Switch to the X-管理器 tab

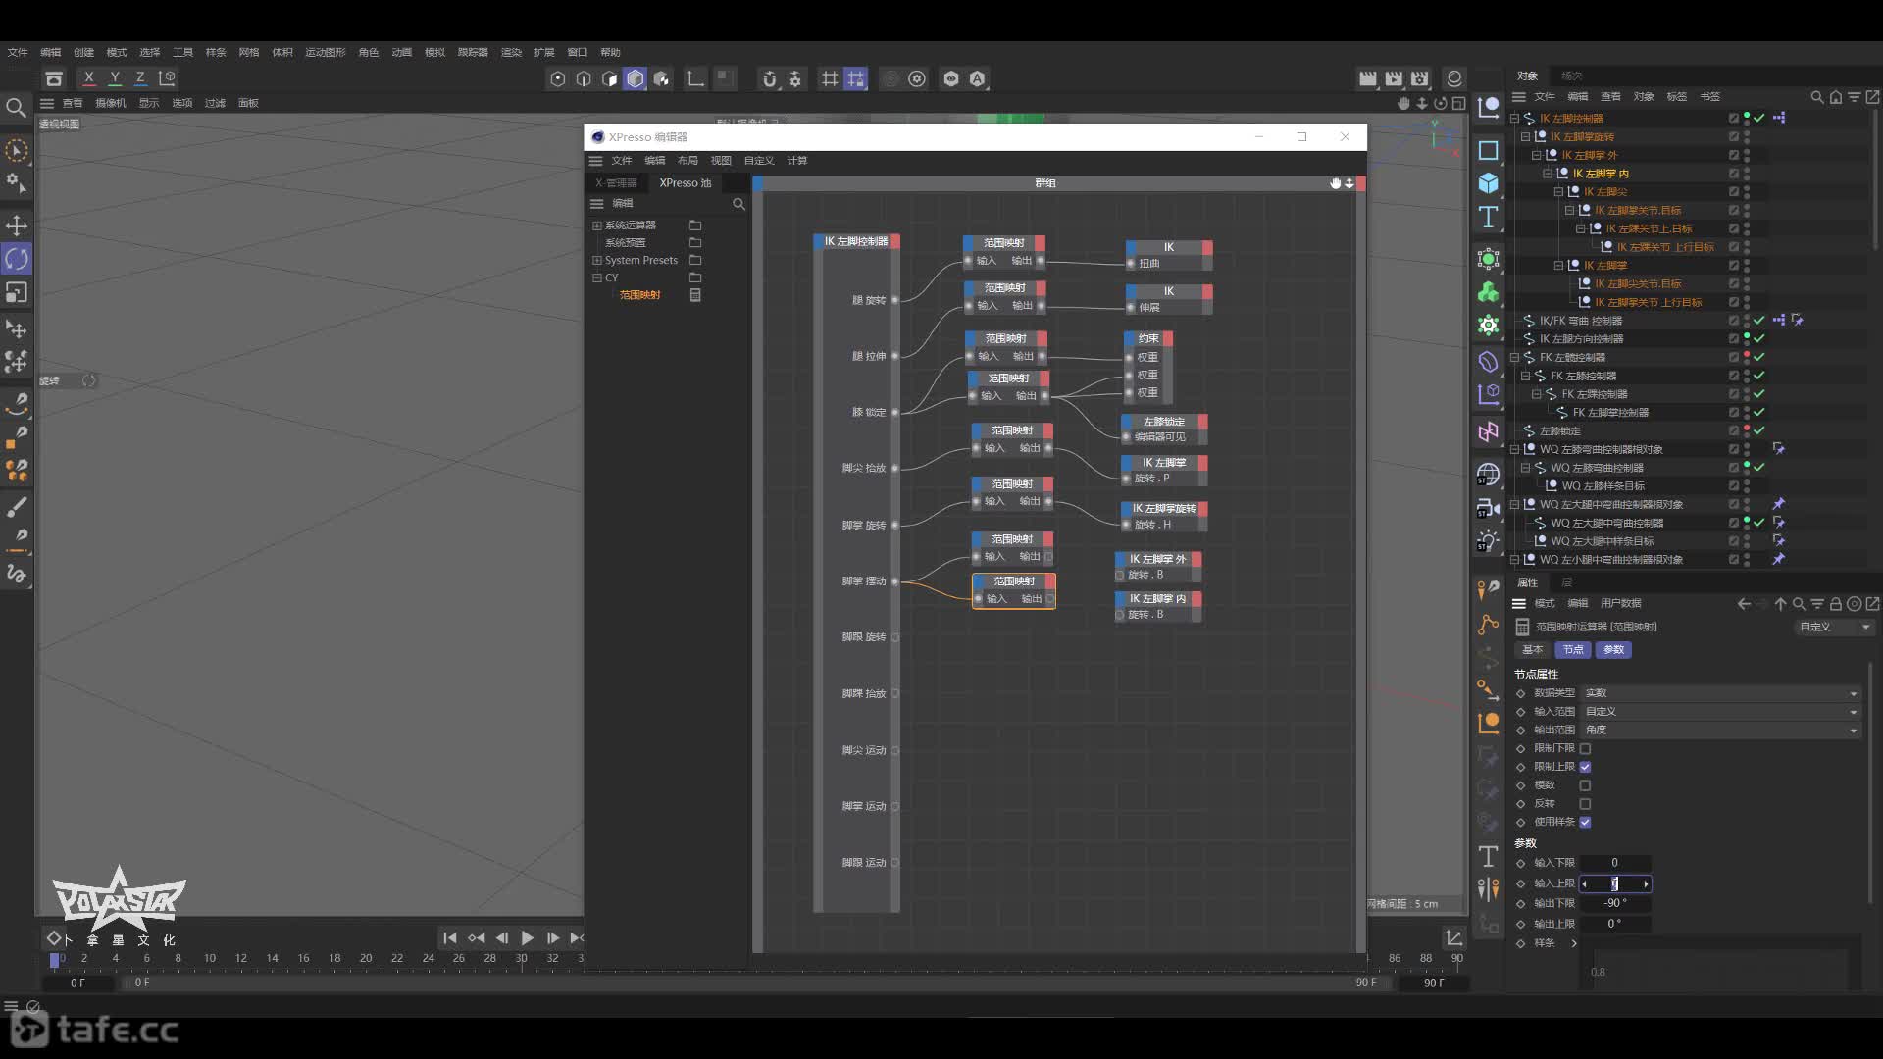click(616, 183)
